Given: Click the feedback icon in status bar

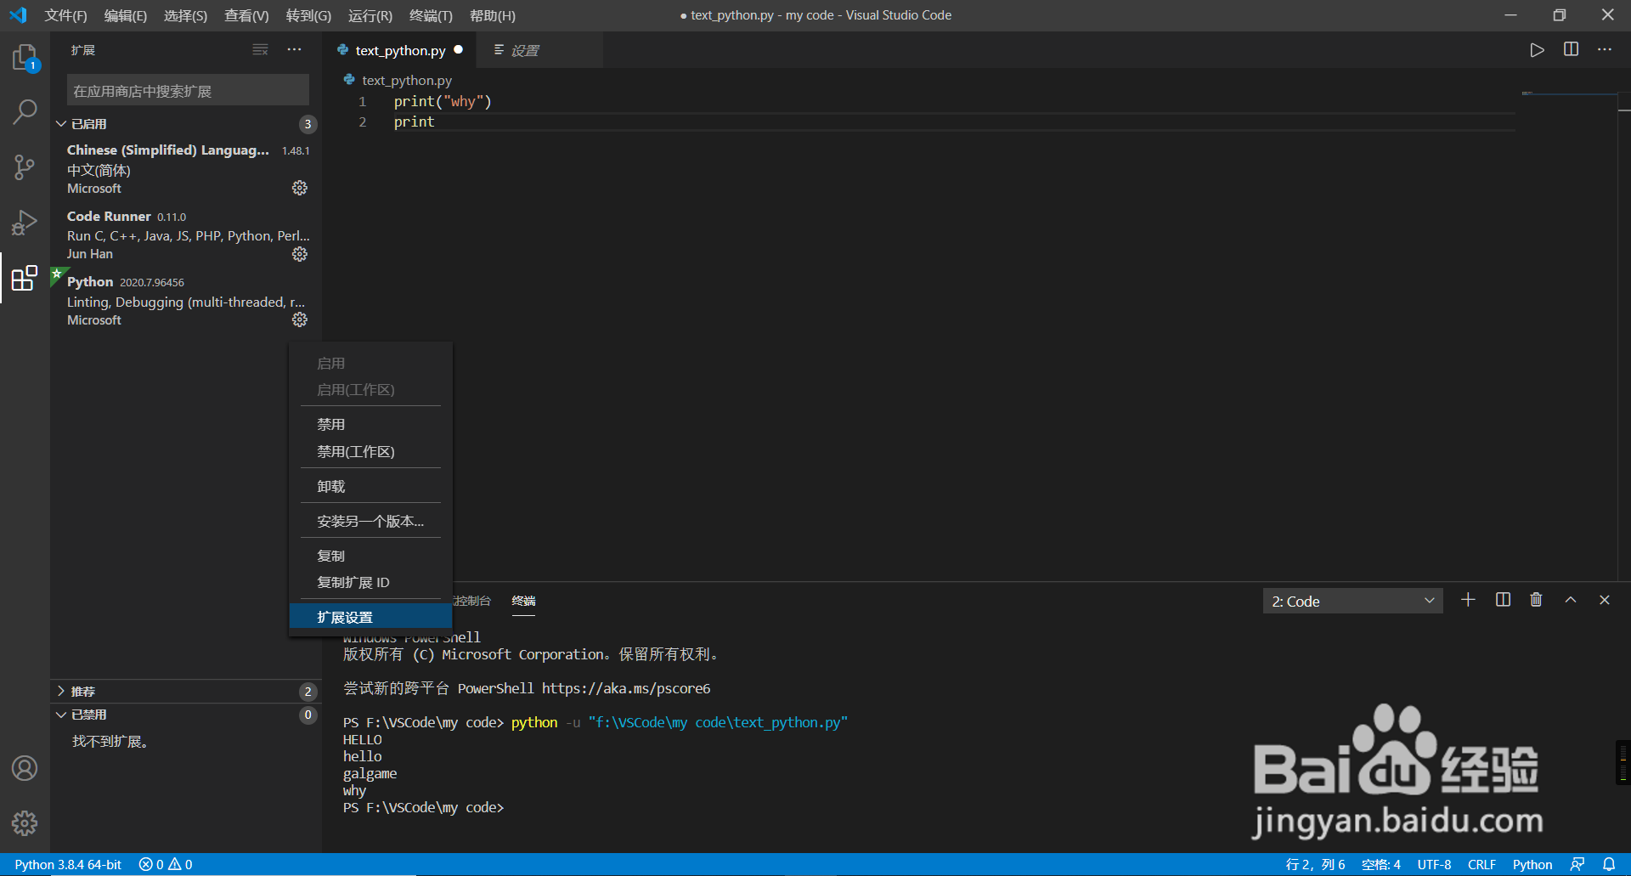Looking at the screenshot, I should (1577, 864).
